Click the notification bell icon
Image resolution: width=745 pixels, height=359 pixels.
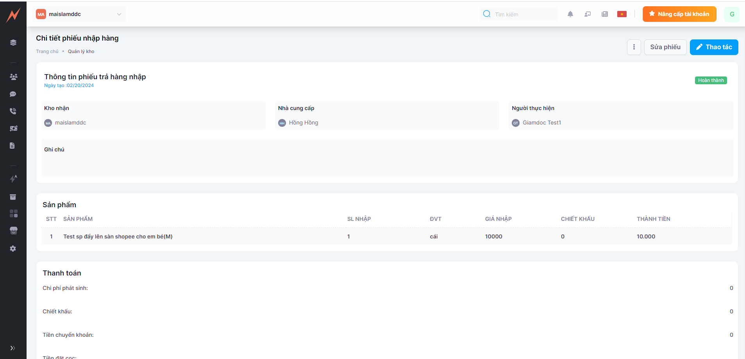570,14
